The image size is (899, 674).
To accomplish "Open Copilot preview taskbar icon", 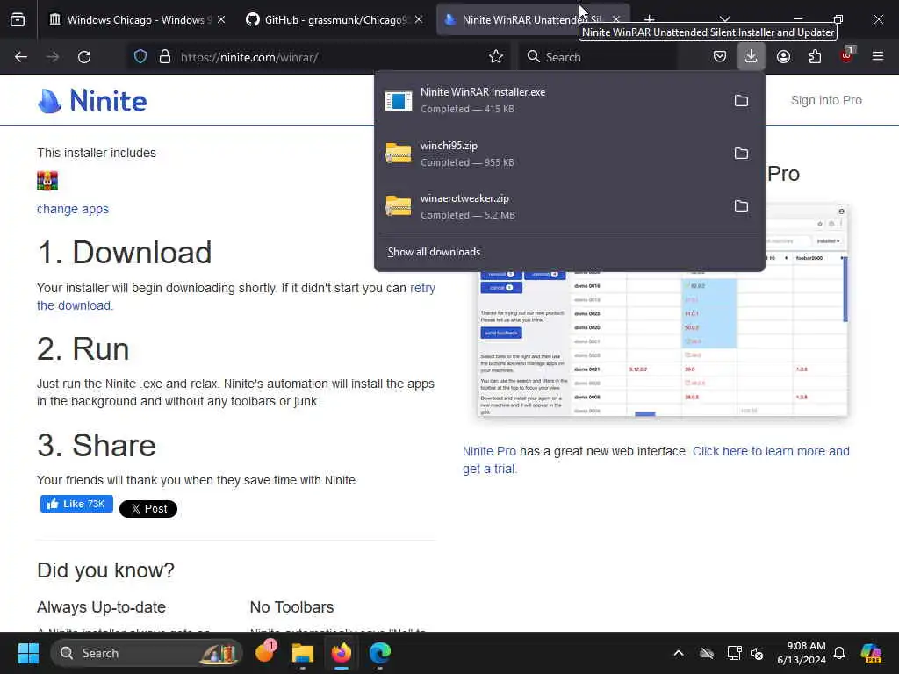I will [x=872, y=653].
